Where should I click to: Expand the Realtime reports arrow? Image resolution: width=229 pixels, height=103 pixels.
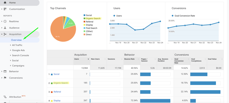tap(2, 21)
